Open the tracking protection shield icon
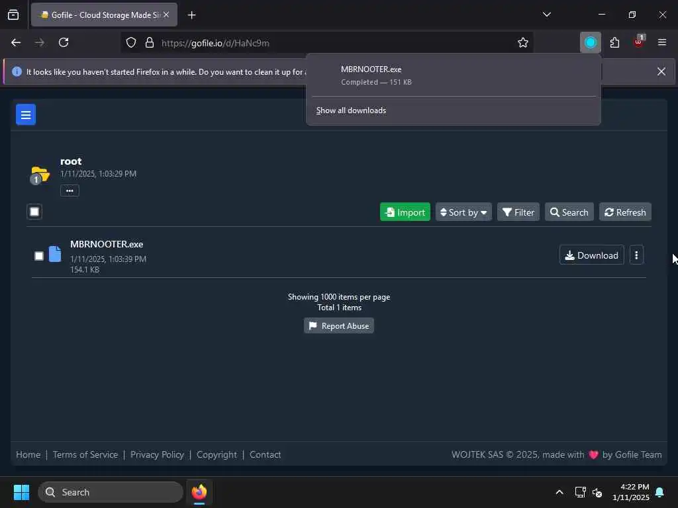Viewport: 678px width, 508px height. [131, 43]
